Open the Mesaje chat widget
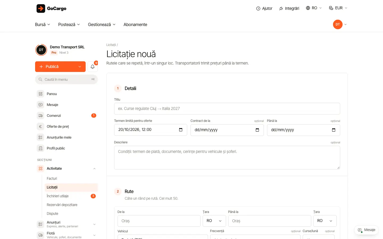Image resolution: width=383 pixels, height=239 pixels. tap(367, 230)
